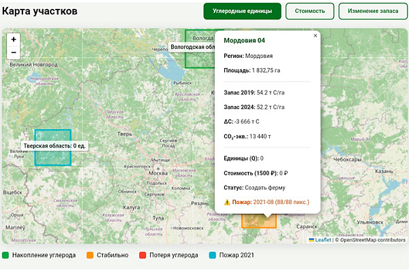Click green Накопление углерода legend swatch
This screenshot has height=272, width=409.
pos(5,255)
